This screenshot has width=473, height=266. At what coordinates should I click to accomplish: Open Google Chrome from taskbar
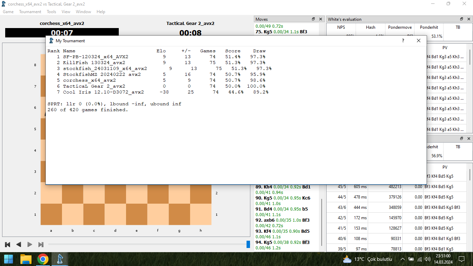click(43, 259)
